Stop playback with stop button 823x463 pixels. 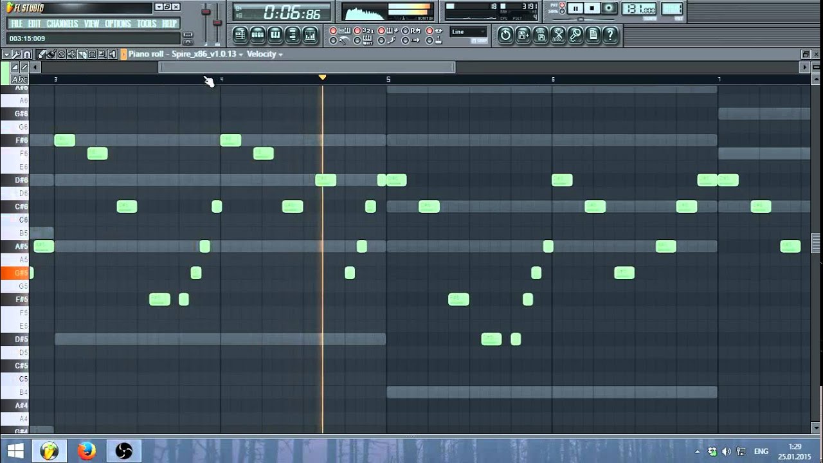click(592, 8)
